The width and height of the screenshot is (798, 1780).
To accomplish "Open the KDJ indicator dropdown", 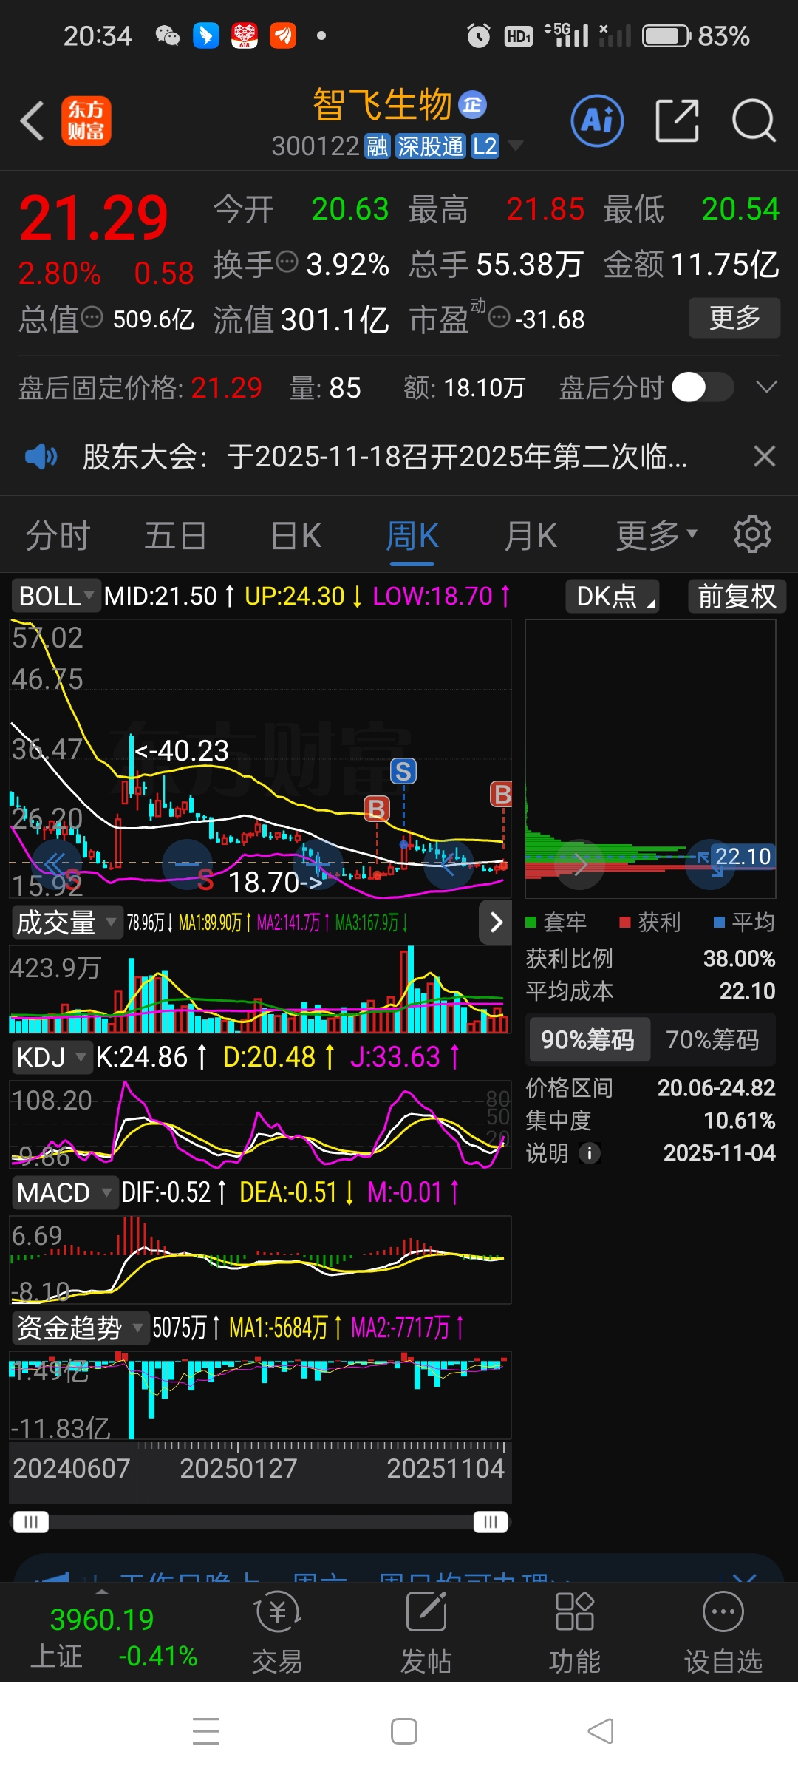I will pyautogui.click(x=51, y=1057).
